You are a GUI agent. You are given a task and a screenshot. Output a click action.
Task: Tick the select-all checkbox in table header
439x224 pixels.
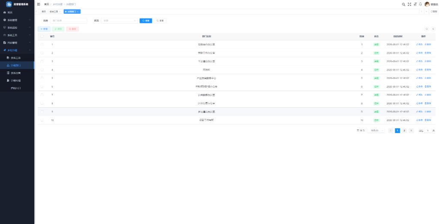pos(42,36)
